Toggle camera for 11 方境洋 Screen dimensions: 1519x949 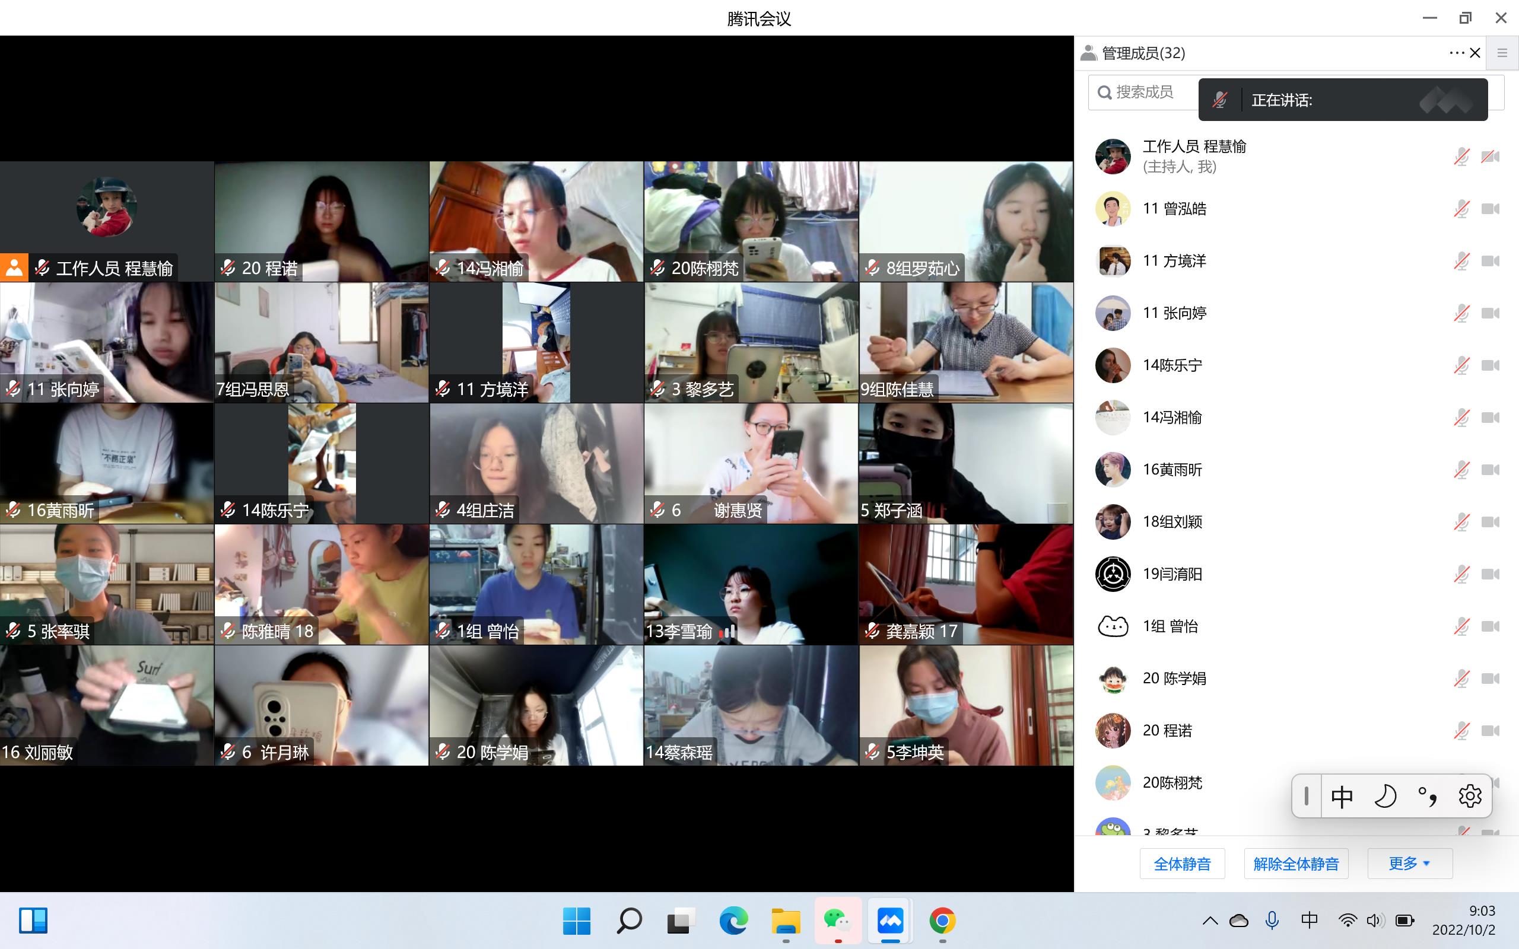click(x=1490, y=261)
